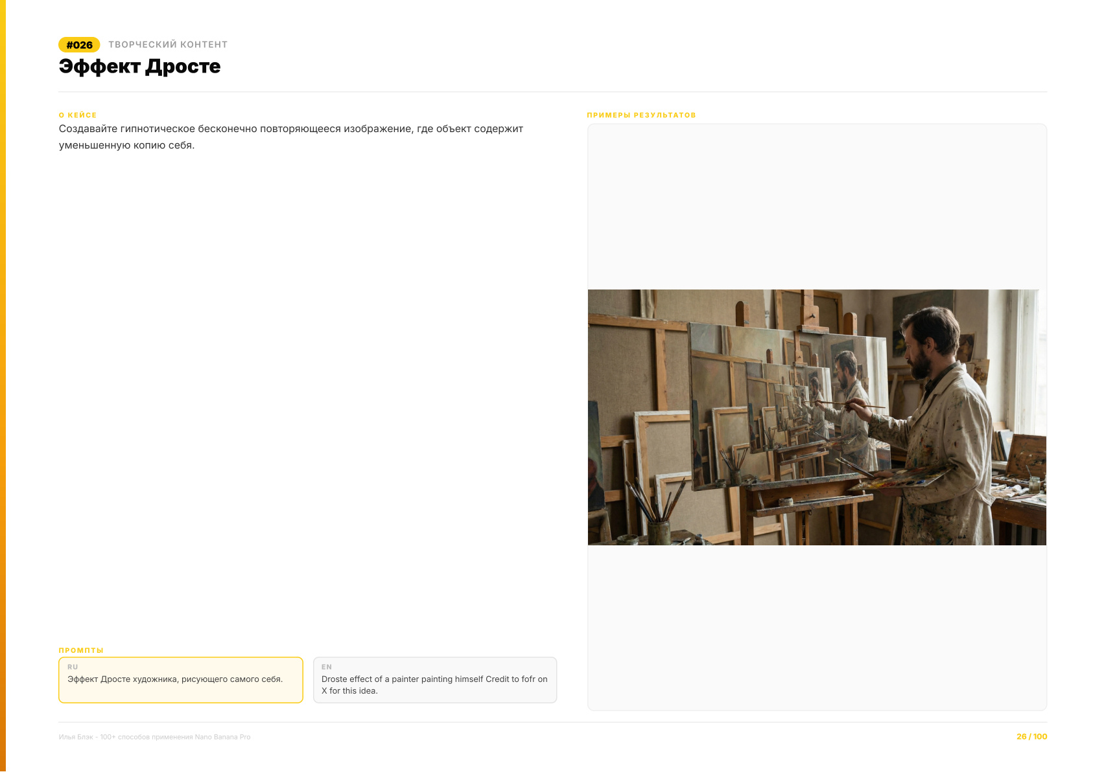The height and width of the screenshot is (772, 1093).
Task: Click the footer text 'Илья Блэк - 100+ способов'
Action: (x=154, y=737)
